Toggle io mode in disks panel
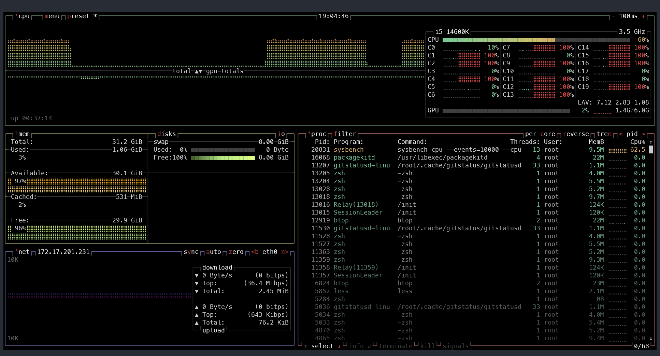The height and width of the screenshot is (356, 660). 281,134
